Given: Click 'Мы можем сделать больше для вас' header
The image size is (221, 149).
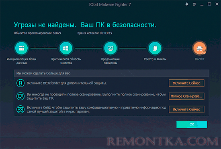Looking at the screenshot, I should [43, 73].
